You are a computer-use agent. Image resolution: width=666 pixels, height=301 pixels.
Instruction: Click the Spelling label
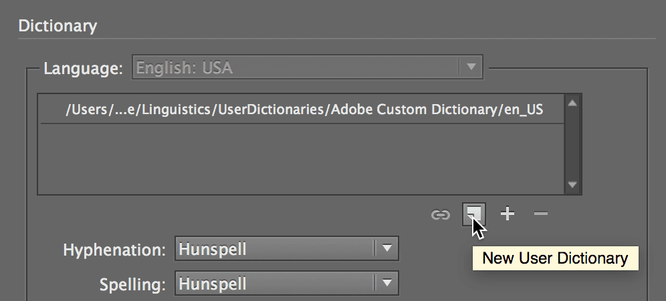point(132,284)
